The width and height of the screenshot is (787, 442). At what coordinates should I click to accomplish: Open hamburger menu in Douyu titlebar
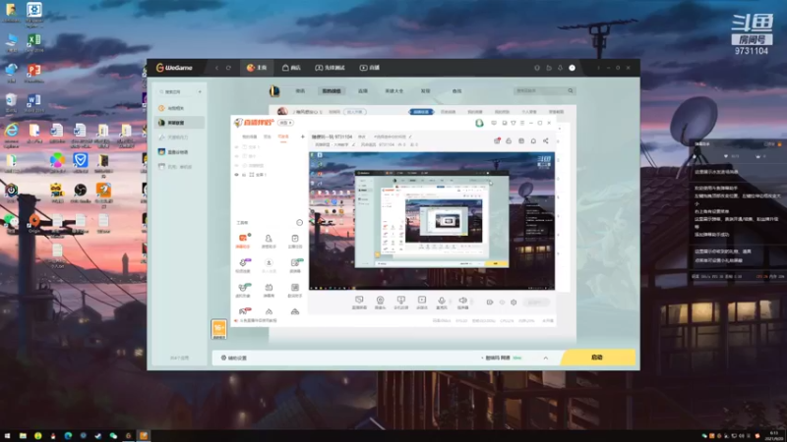point(522,123)
